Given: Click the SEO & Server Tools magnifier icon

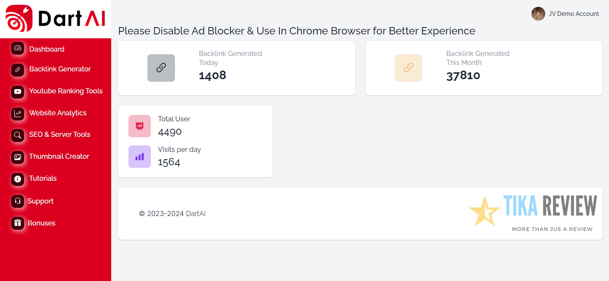Looking at the screenshot, I should click(18, 135).
